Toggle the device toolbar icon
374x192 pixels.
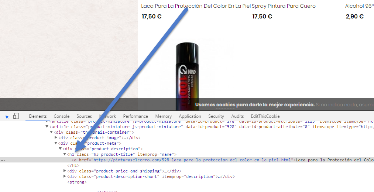[16, 116]
